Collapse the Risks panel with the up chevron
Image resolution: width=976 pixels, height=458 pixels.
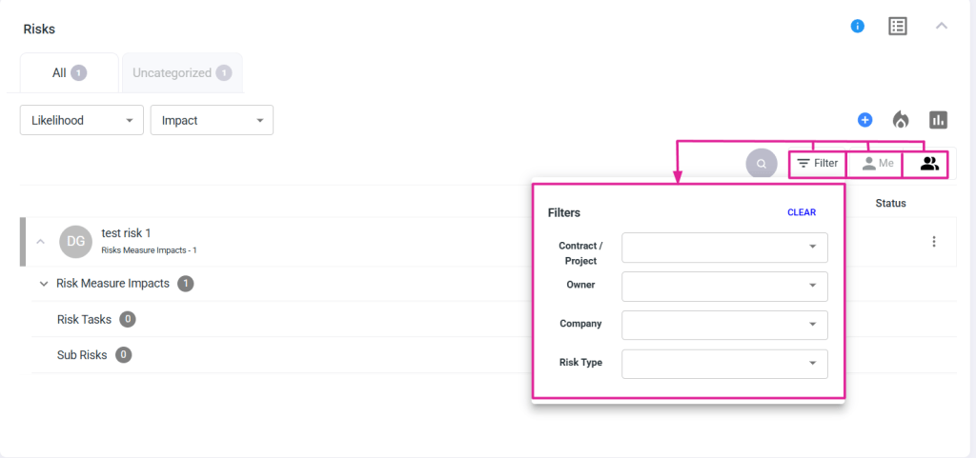coord(942,26)
